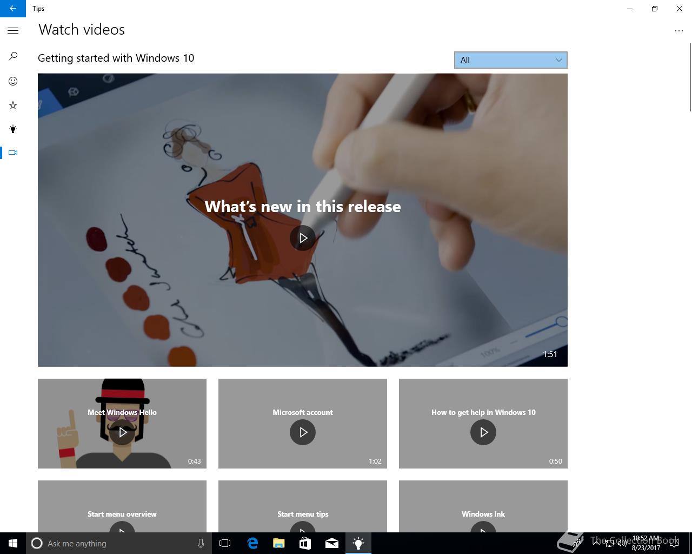
Task: Play the What's new in this release video
Action: pyautogui.click(x=303, y=238)
